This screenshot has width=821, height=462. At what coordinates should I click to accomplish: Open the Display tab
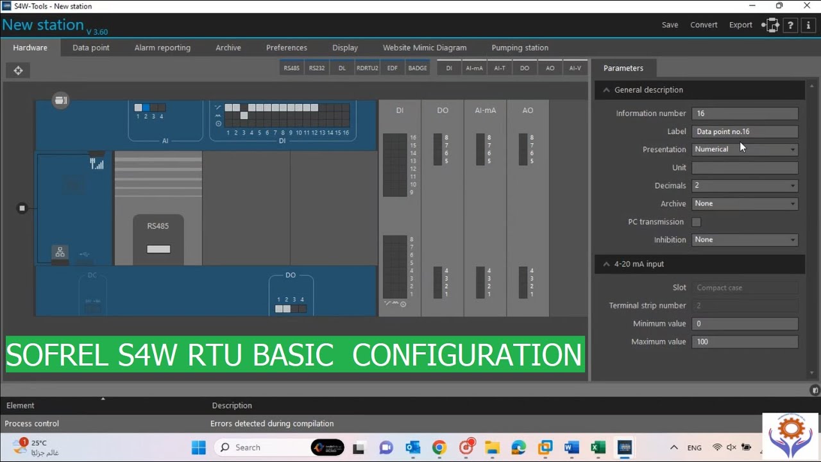click(345, 47)
